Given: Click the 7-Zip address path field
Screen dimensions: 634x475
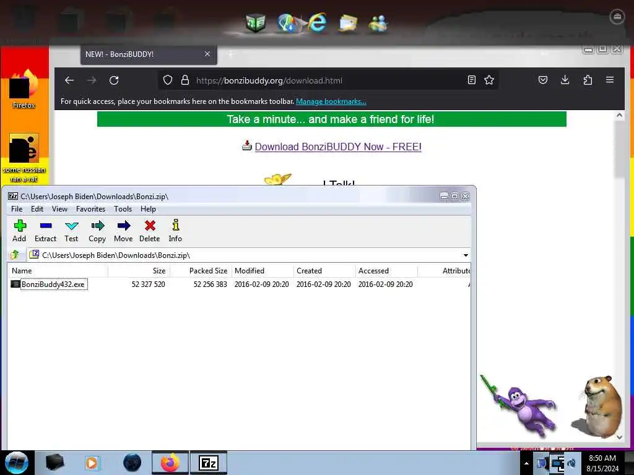Looking at the screenshot, I should coord(245,255).
